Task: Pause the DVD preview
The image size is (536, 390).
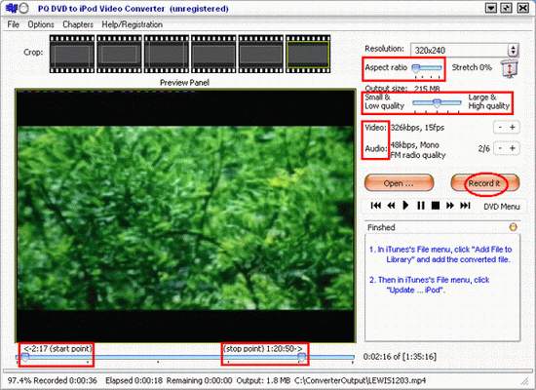Action: [421, 206]
